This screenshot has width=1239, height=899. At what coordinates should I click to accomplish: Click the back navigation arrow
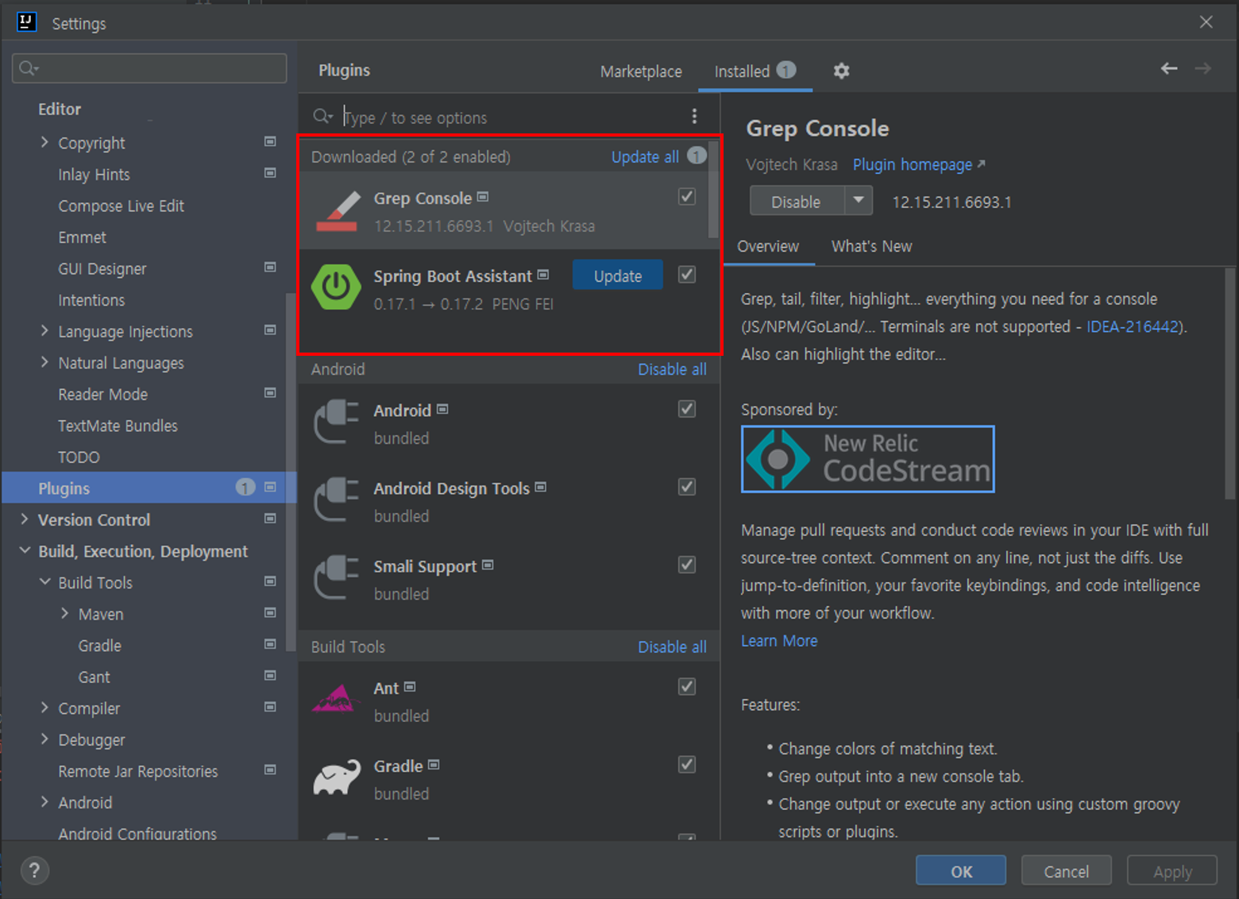pyautogui.click(x=1169, y=69)
